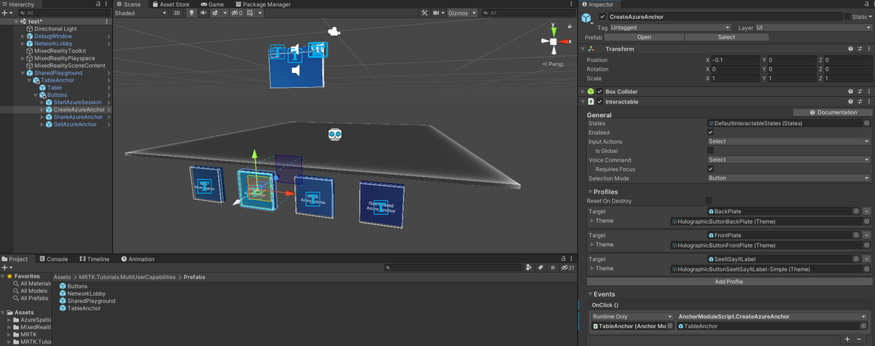Open the Timeline tab

[x=93, y=259]
